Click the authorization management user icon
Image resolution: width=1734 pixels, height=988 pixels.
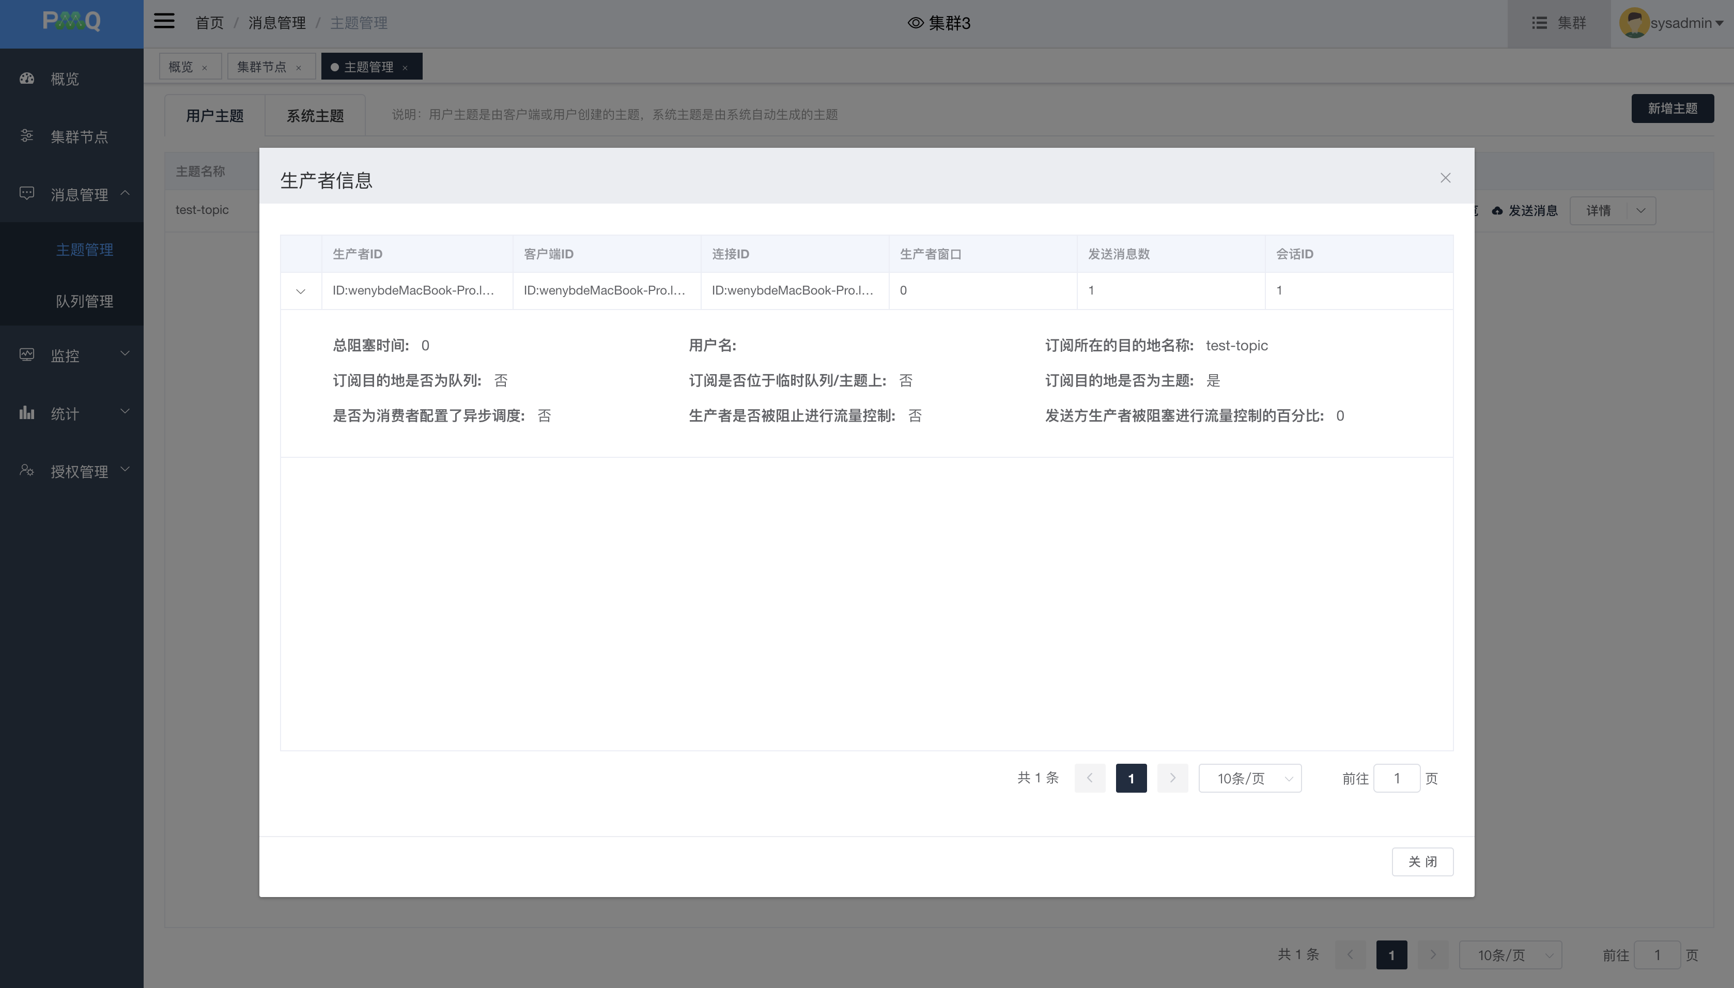[27, 470]
